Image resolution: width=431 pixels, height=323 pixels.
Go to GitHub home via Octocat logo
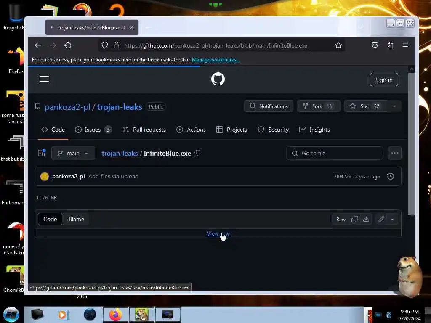tap(218, 79)
